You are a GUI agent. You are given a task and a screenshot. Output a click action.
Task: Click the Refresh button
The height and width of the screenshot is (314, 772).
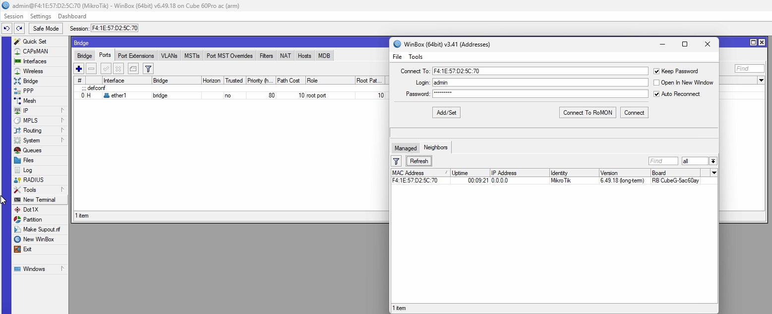click(419, 161)
